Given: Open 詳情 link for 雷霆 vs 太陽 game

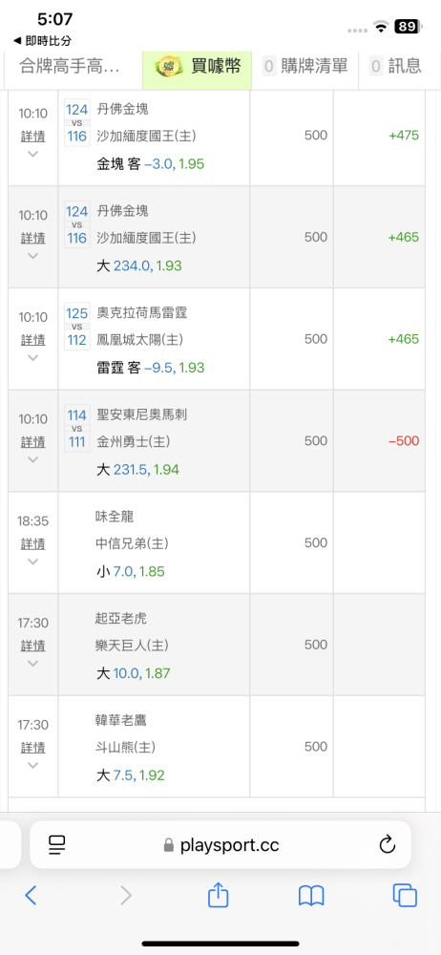Looking at the screenshot, I should pos(32,339).
